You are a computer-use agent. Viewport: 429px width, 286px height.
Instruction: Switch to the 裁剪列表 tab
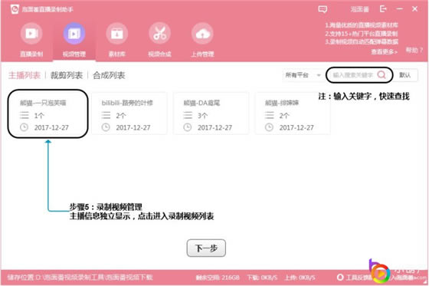point(67,75)
